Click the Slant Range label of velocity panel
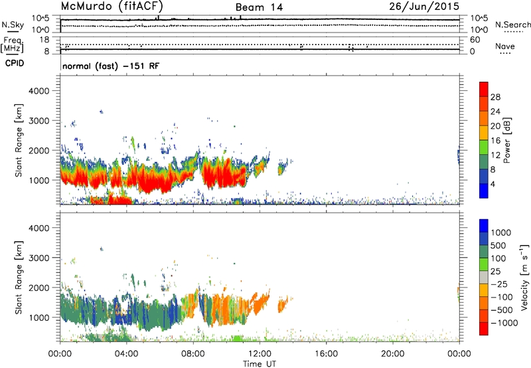The image size is (531, 368). tap(19, 278)
